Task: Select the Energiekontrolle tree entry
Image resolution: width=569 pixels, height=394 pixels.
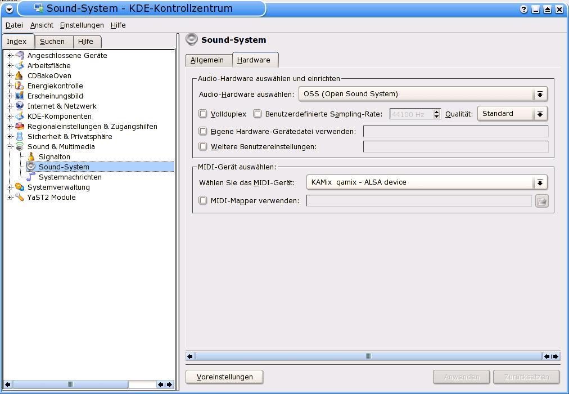Action: (x=55, y=86)
